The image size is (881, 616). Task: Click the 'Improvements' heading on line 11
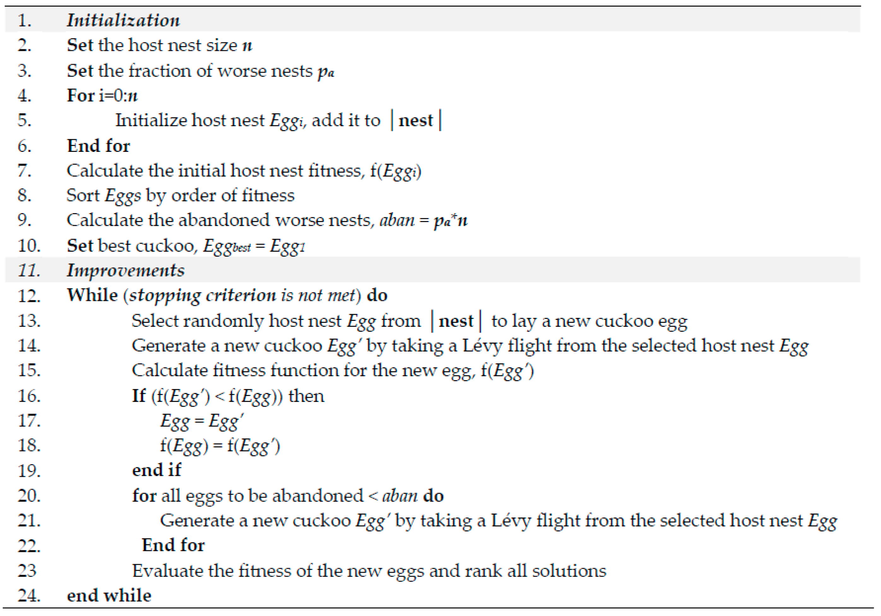[x=126, y=270]
